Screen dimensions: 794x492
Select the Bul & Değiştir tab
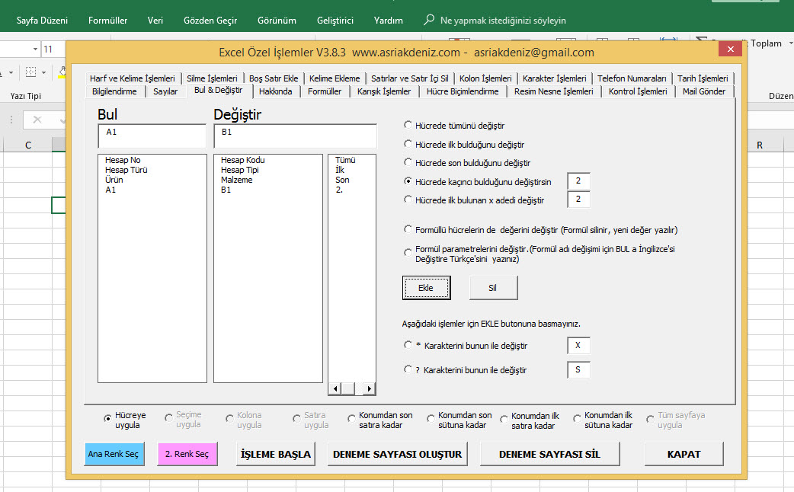pyautogui.click(x=218, y=90)
